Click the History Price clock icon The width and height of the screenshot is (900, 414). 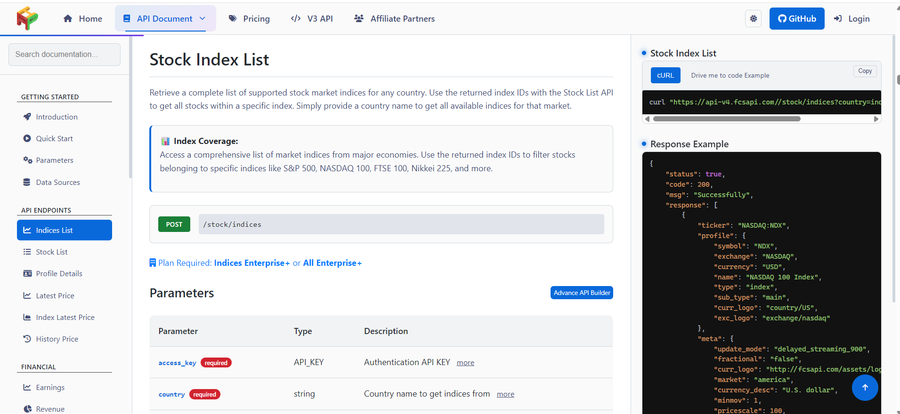(27, 339)
